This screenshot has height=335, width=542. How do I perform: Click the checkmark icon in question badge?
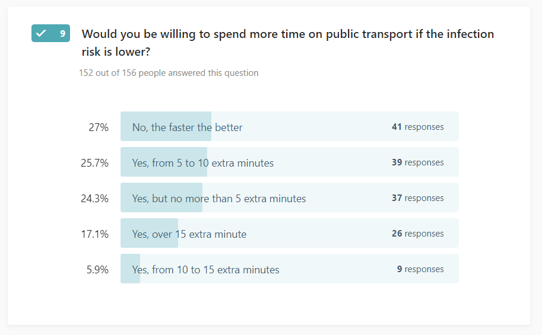point(41,33)
